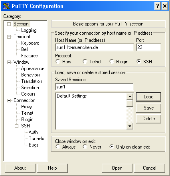Open the Selection settings category
The height and width of the screenshot is (176, 170).
click(30, 88)
